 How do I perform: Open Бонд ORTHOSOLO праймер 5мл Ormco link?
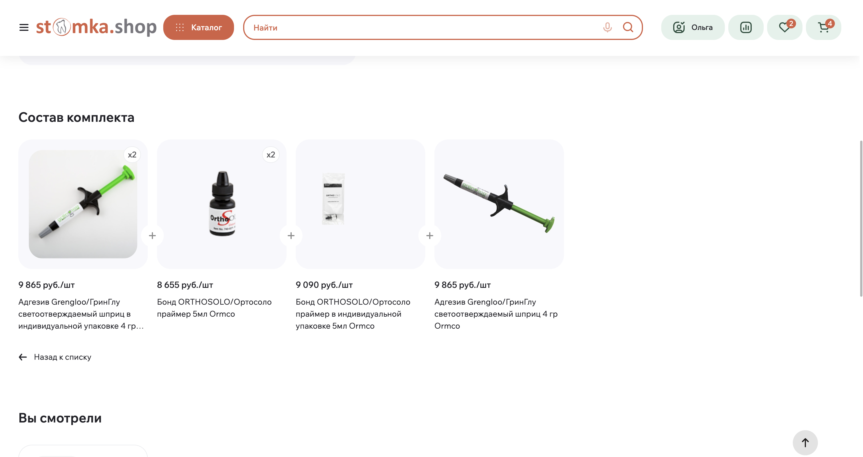214,308
